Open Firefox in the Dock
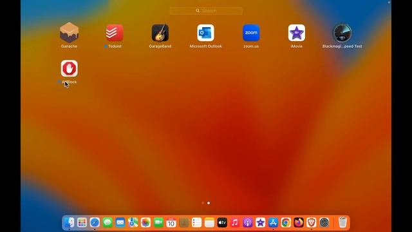The image size is (412, 232). tap(299, 222)
